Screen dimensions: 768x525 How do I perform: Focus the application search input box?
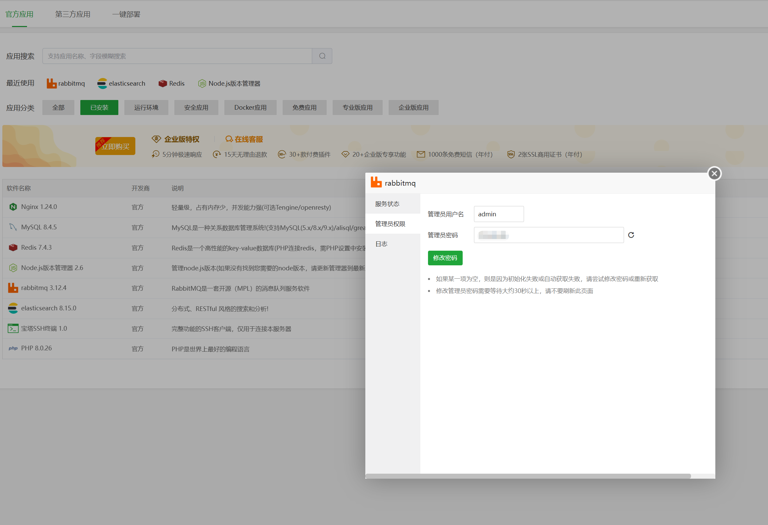pyautogui.click(x=177, y=56)
